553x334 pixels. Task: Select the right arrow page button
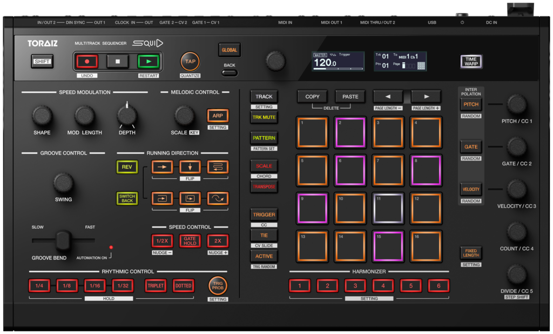[x=426, y=97]
